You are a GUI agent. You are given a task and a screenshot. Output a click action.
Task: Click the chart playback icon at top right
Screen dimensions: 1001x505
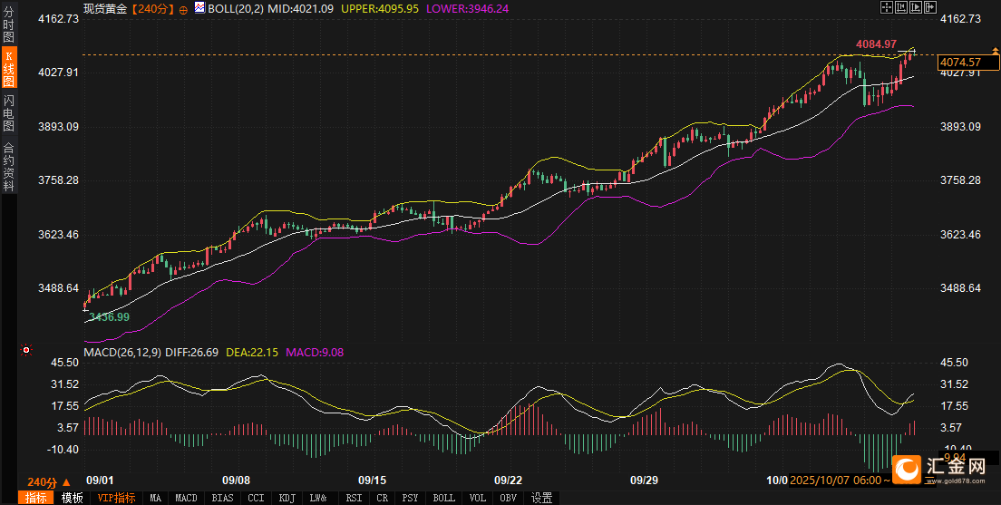click(914, 7)
